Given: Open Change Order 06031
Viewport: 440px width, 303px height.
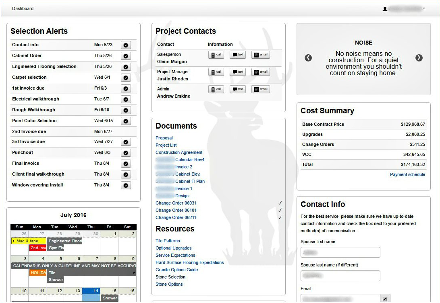Looking at the screenshot, I should point(176,203).
